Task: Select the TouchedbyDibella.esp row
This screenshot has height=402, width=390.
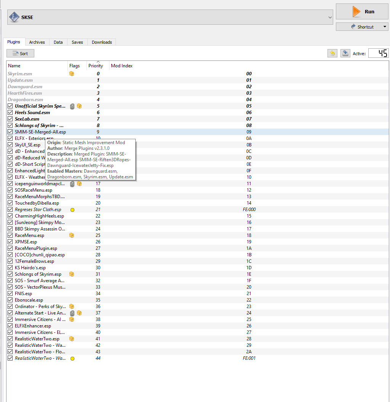Action: pyautogui.click(x=197, y=203)
